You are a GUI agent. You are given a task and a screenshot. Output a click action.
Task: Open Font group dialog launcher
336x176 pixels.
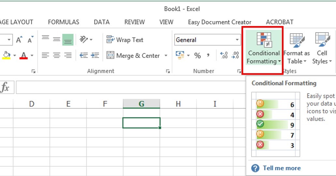[x=33, y=71]
